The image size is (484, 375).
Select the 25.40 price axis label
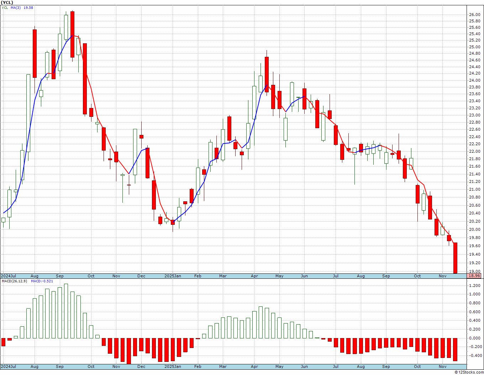click(474, 34)
